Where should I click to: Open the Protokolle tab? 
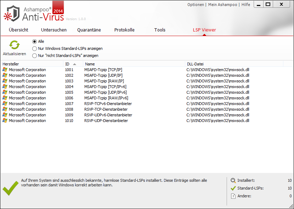[124, 30]
